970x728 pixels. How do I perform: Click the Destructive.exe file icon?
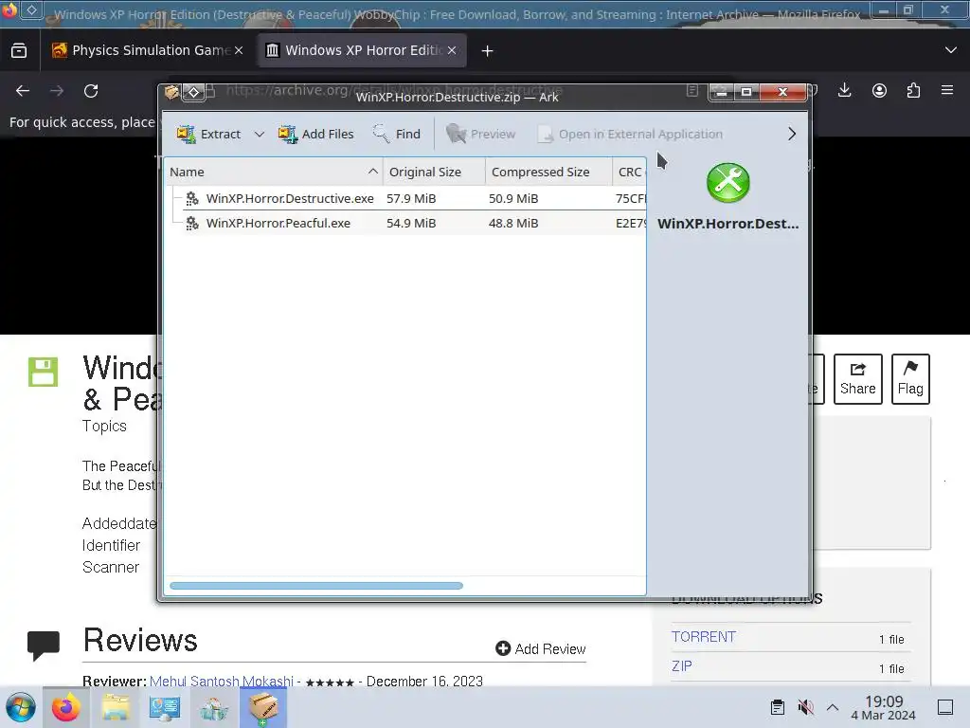[192, 198]
